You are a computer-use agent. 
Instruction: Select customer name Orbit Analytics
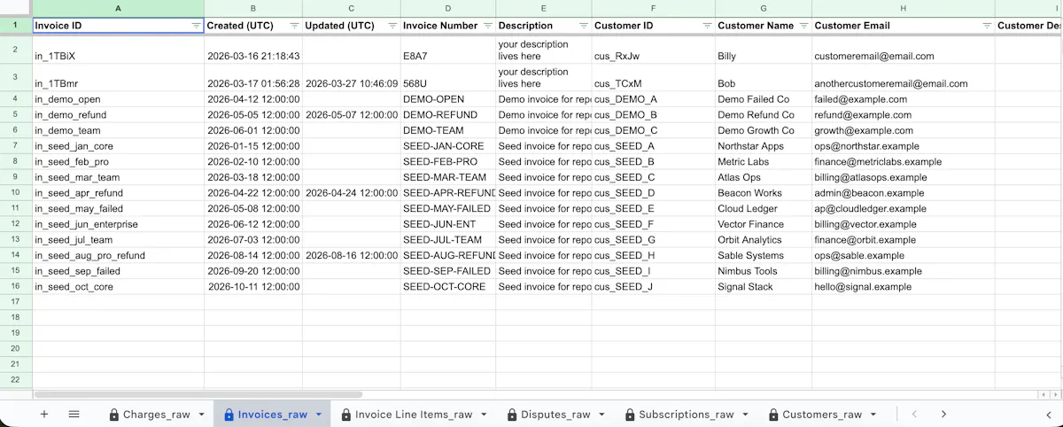[764, 240]
